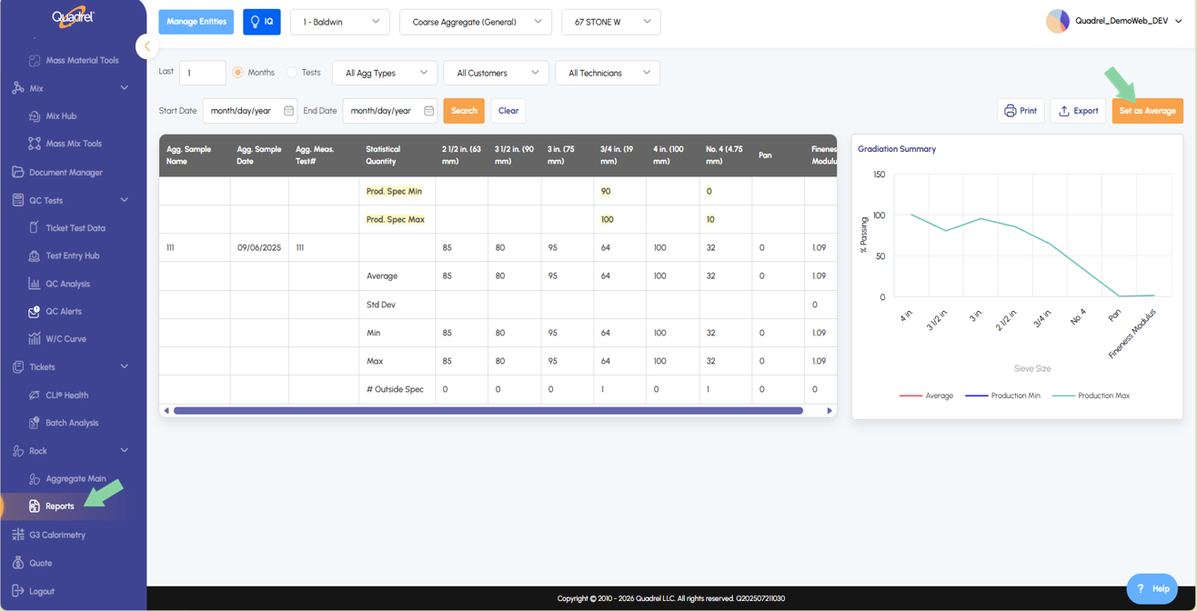Open the Help chat bubble
This screenshot has height=611, width=1197.
(x=1152, y=588)
